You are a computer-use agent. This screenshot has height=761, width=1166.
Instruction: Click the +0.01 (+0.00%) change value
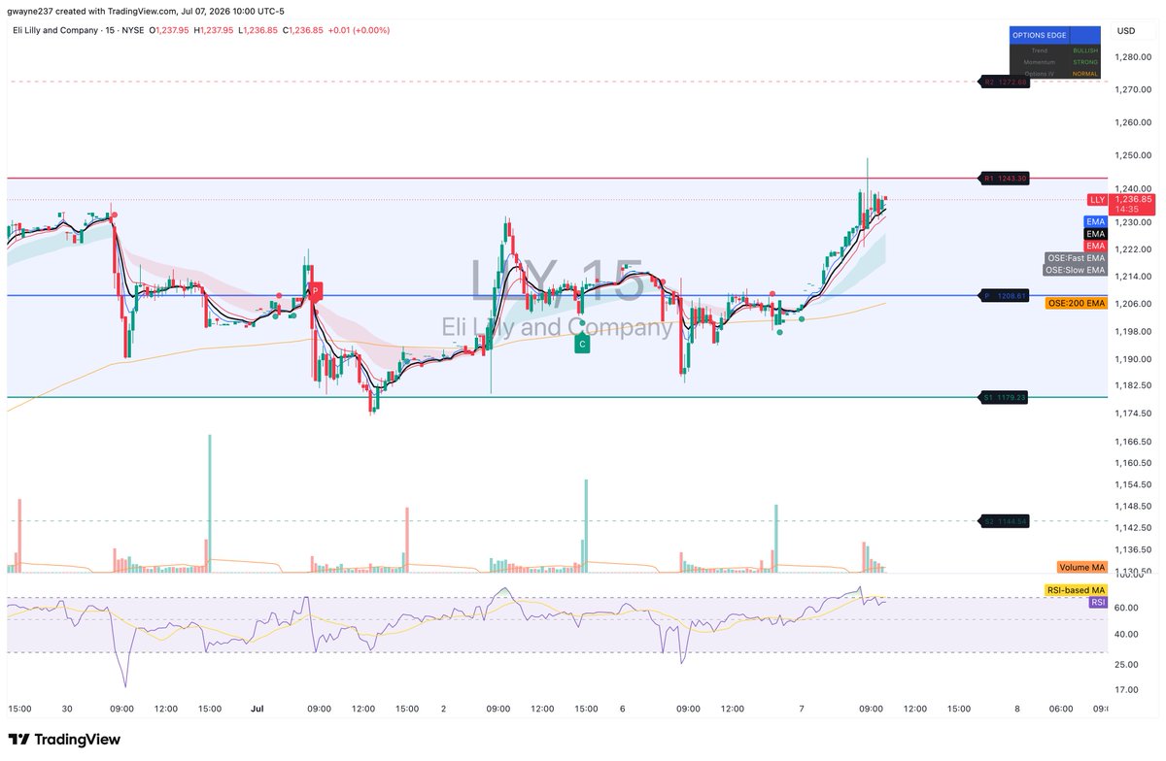(360, 30)
